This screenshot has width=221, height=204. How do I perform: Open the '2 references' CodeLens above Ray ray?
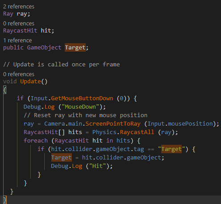pos(19,7)
